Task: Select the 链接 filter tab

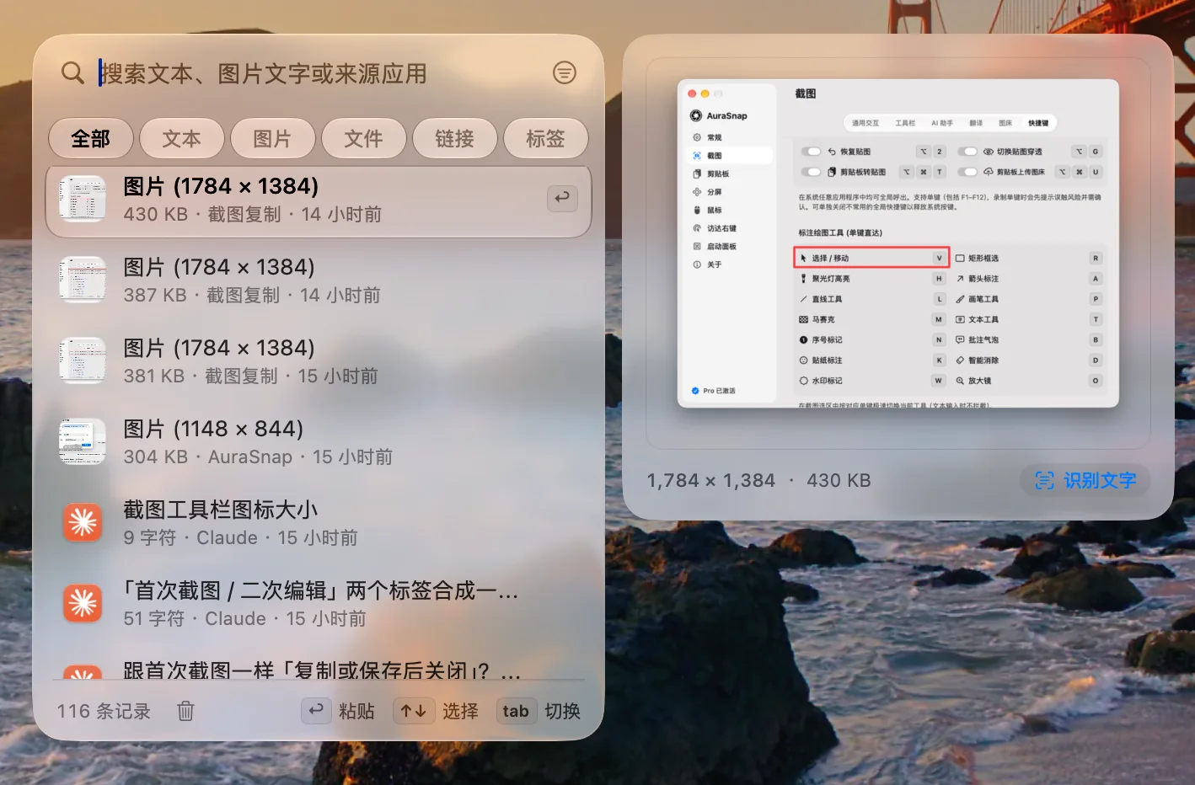Action: pyautogui.click(x=455, y=139)
